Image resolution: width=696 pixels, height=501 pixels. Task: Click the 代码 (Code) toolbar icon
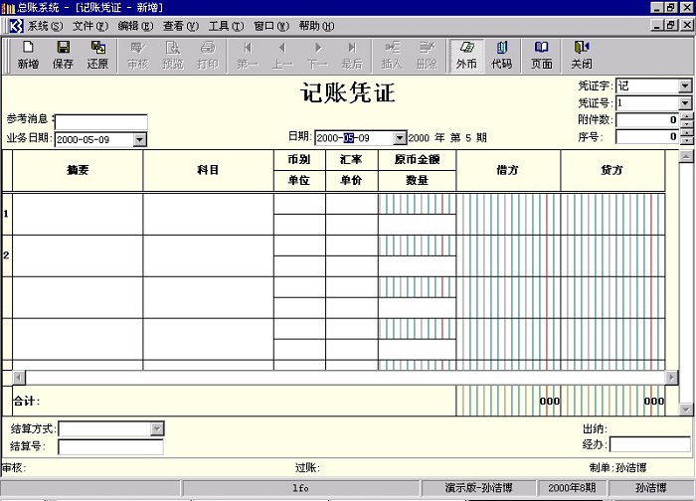[x=502, y=55]
